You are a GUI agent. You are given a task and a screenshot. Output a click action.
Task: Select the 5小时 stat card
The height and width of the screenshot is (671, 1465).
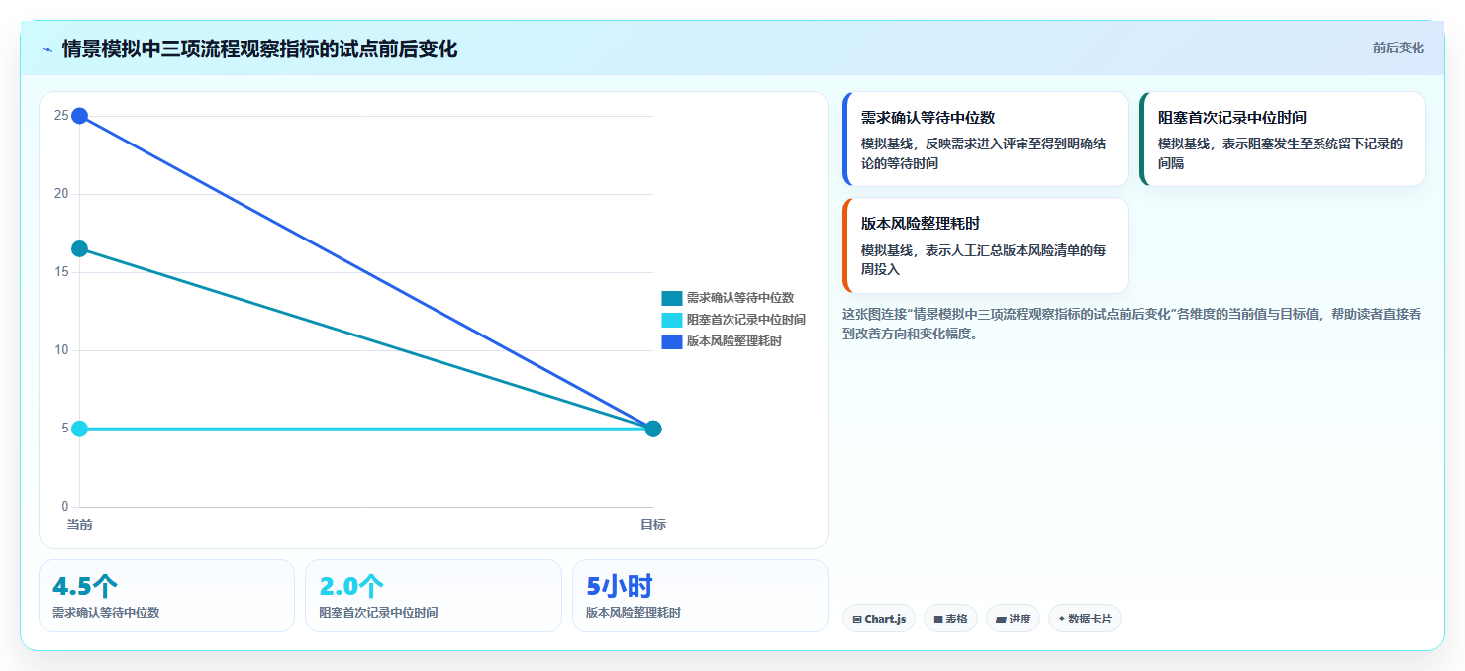[700, 596]
